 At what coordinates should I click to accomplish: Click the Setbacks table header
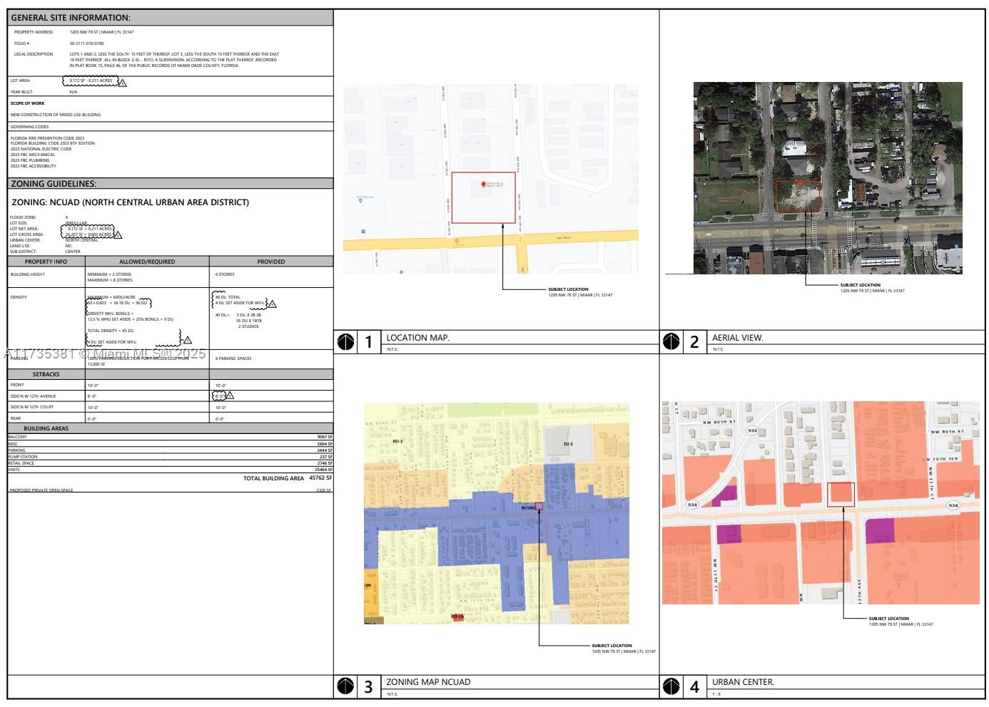click(46, 374)
